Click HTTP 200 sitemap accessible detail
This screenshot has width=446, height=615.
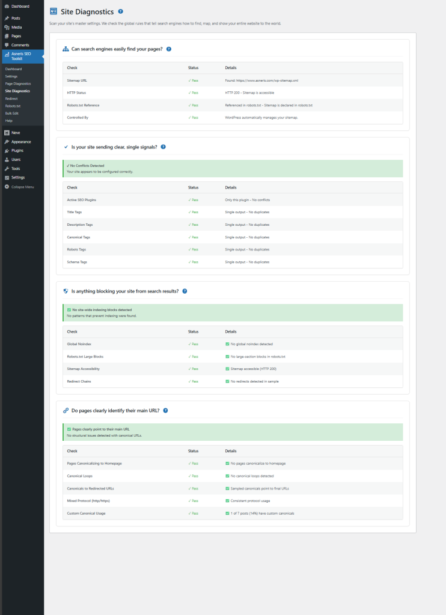(249, 93)
